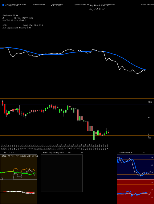Select the '12 Day = 9.23' legend text

[x=11, y=6]
